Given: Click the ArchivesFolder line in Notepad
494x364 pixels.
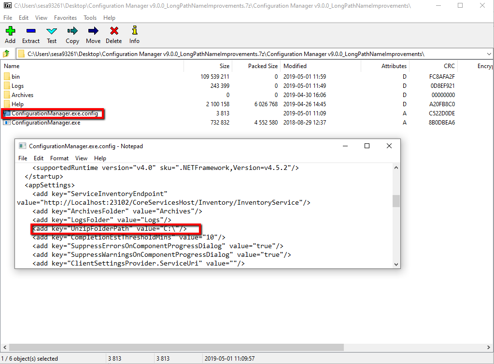Looking at the screenshot, I should [x=117, y=211].
